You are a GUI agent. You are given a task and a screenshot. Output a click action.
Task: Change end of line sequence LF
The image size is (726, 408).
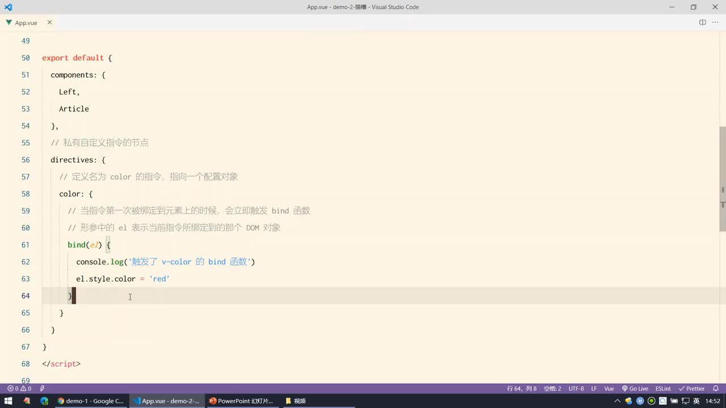click(x=594, y=389)
